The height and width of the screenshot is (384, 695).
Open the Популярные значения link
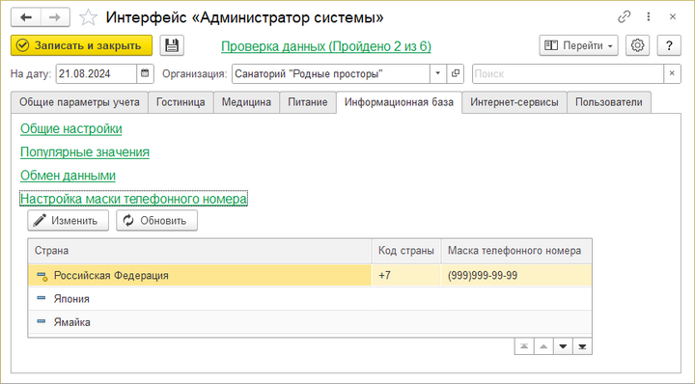tap(85, 152)
